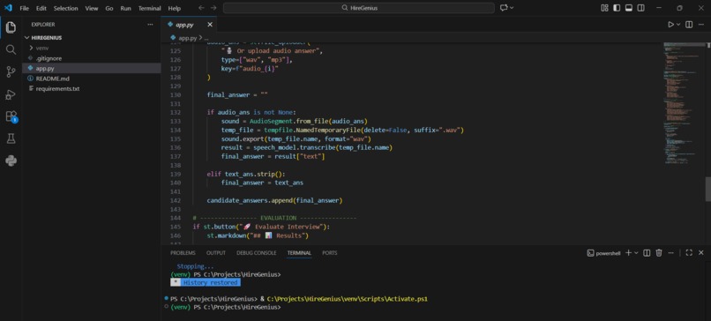Open the Run menu
This screenshot has height=321, width=711.
(125, 8)
